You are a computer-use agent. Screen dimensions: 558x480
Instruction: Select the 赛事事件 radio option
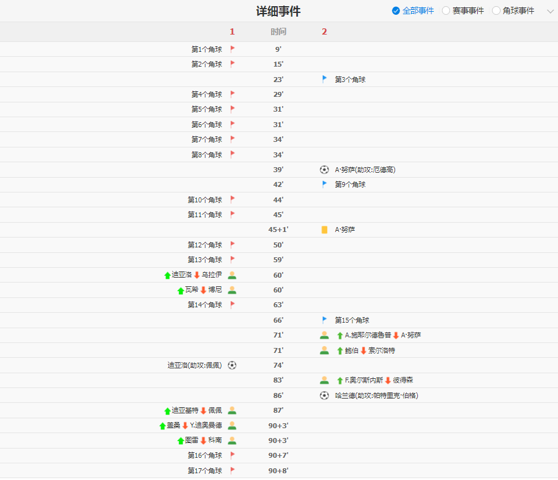[462, 11]
